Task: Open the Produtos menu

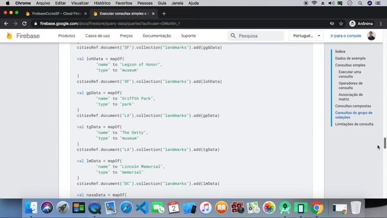Action: pyautogui.click(x=67, y=36)
